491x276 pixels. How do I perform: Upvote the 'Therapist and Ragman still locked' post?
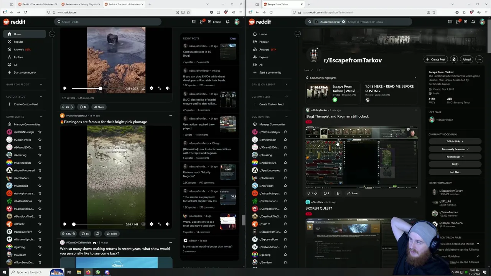point(308,193)
